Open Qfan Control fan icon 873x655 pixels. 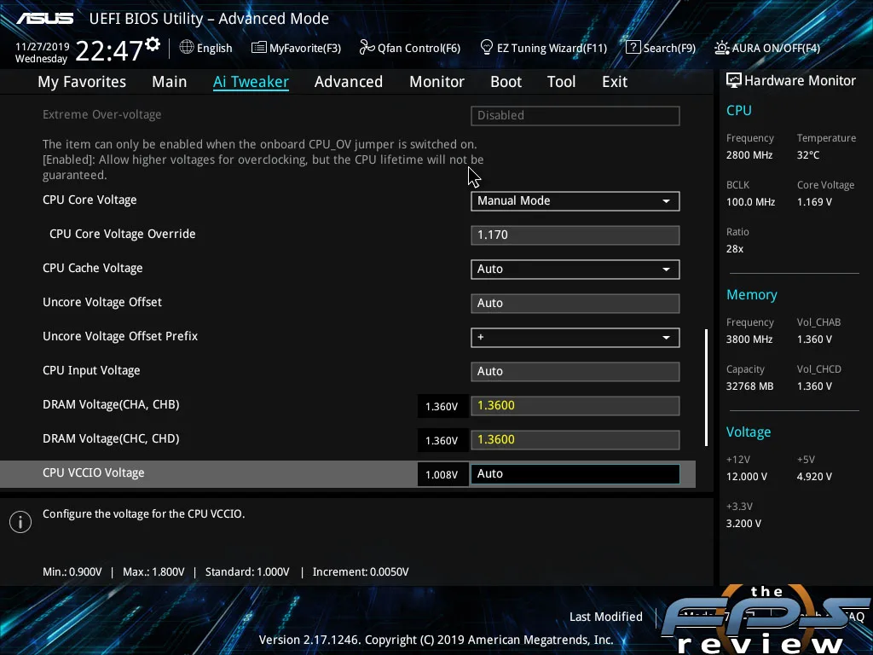click(x=367, y=48)
